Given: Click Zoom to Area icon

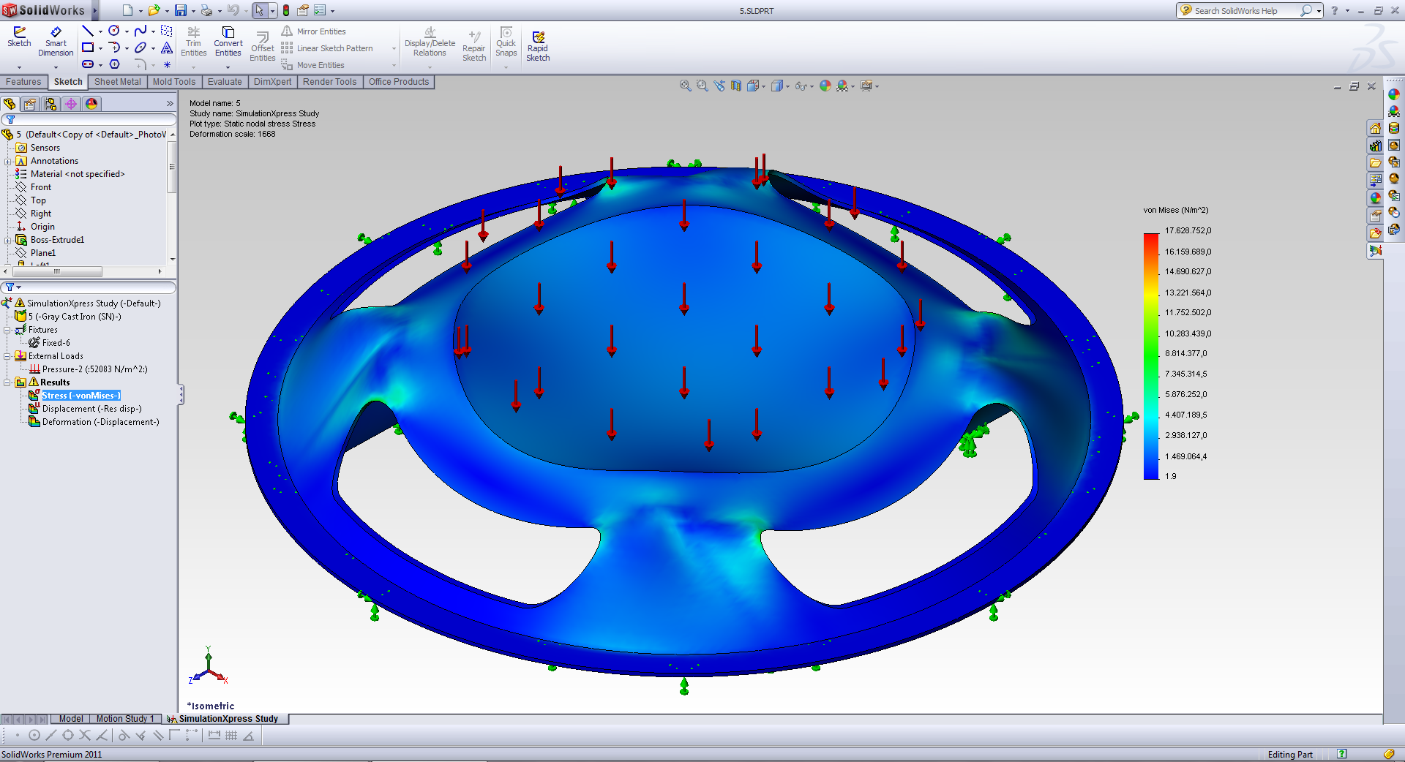Looking at the screenshot, I should pos(702,86).
